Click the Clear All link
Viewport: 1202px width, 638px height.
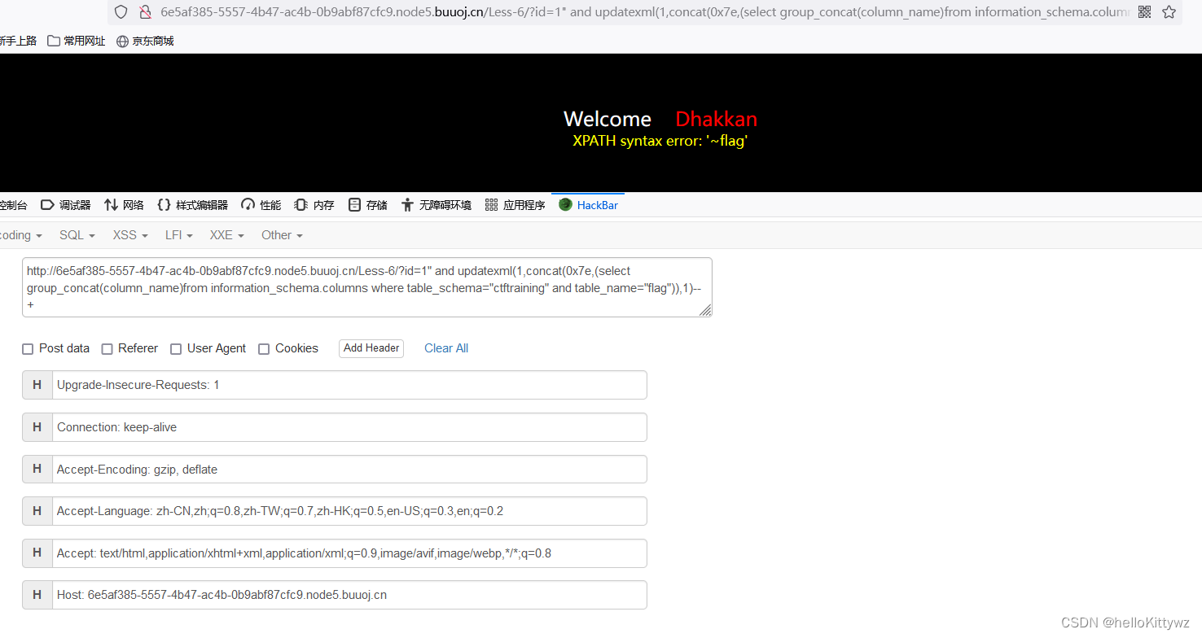pos(446,348)
